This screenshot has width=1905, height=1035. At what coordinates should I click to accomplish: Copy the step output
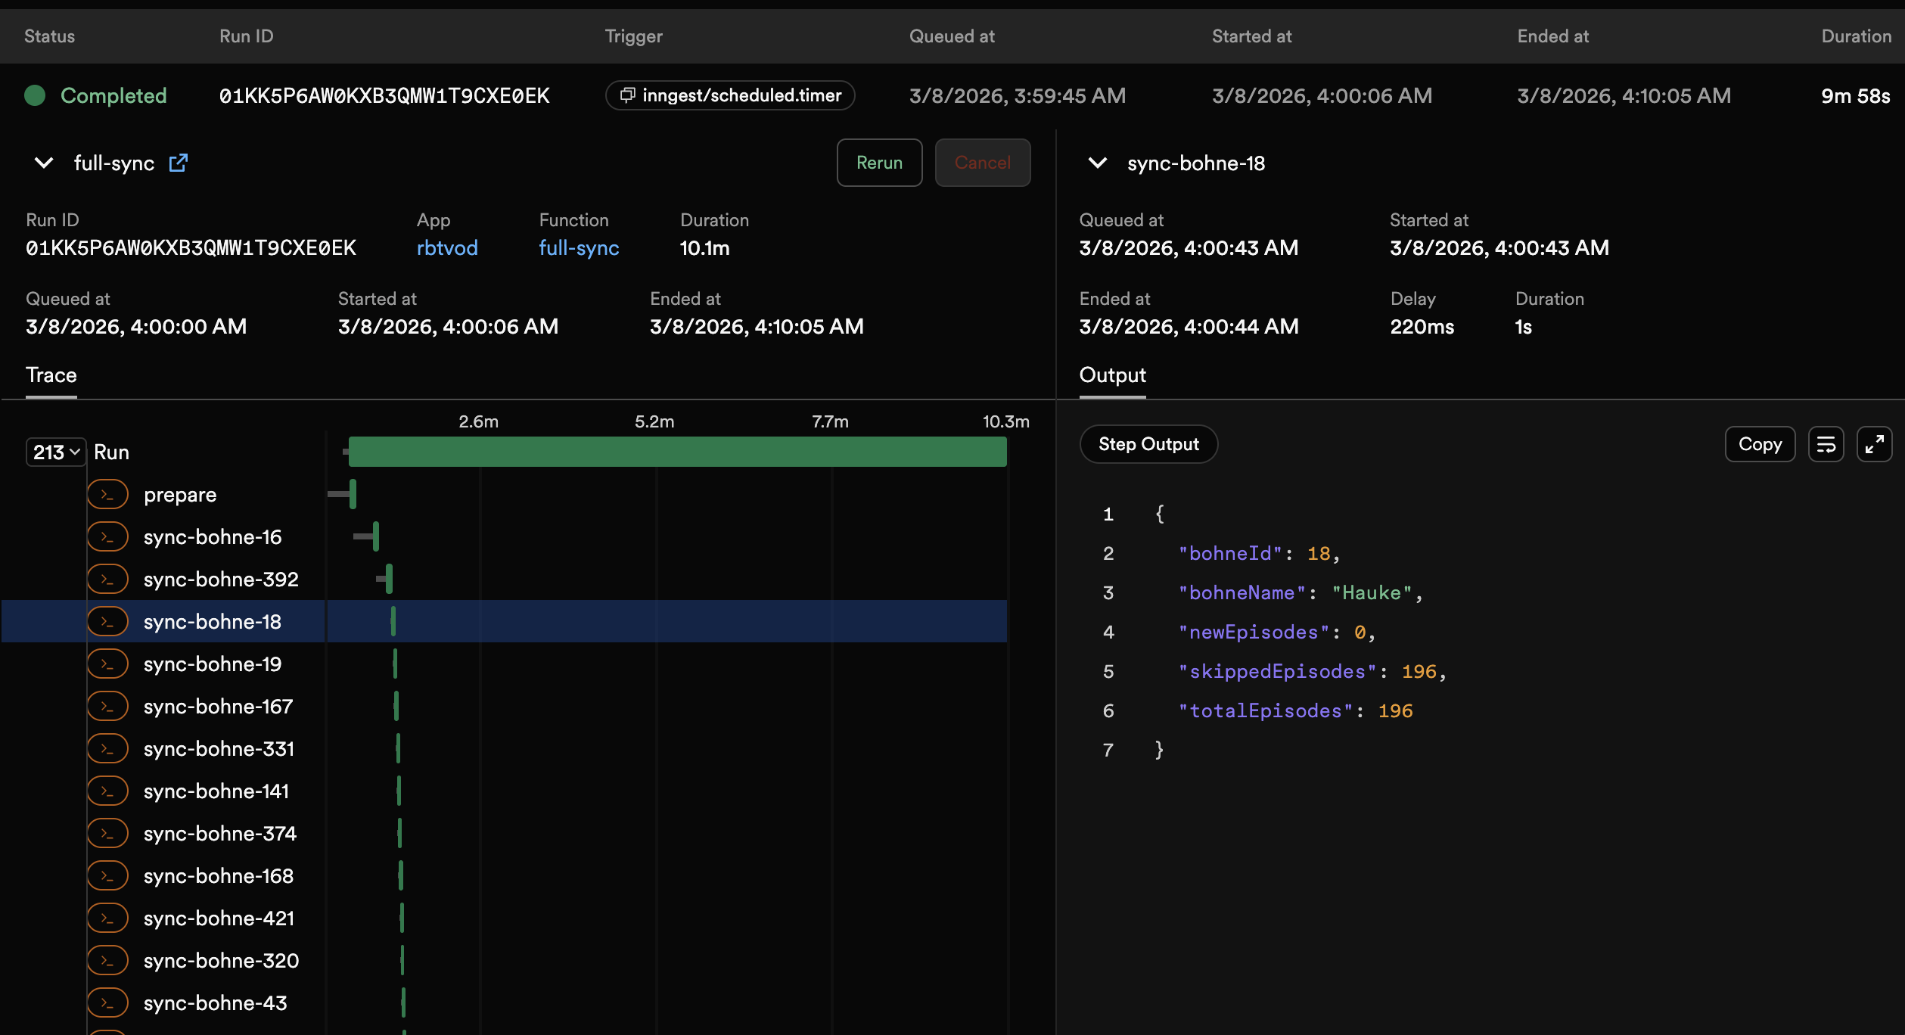tap(1759, 444)
